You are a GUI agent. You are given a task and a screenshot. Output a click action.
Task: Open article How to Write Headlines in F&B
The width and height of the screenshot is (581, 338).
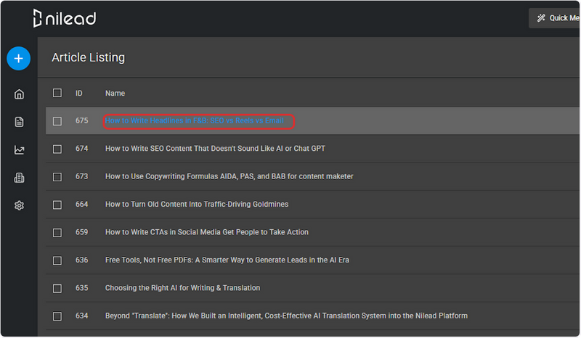[x=195, y=120]
